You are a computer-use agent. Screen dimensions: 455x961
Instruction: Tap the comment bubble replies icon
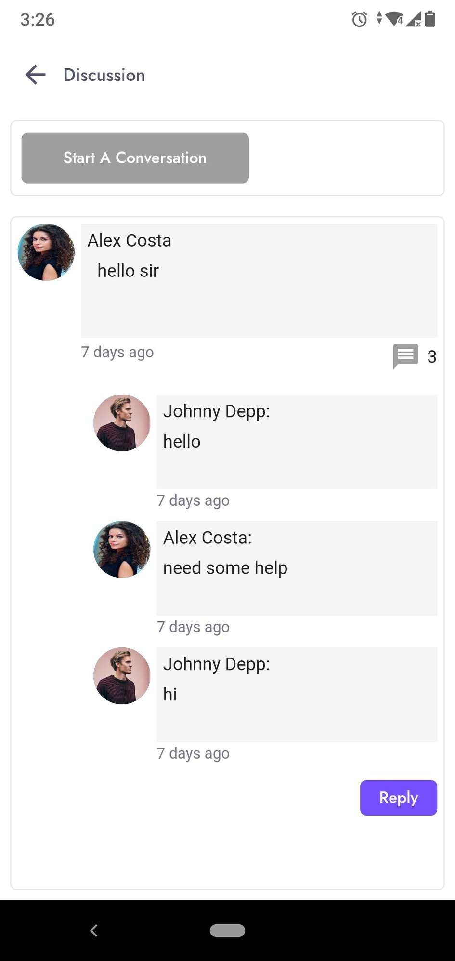pos(405,356)
